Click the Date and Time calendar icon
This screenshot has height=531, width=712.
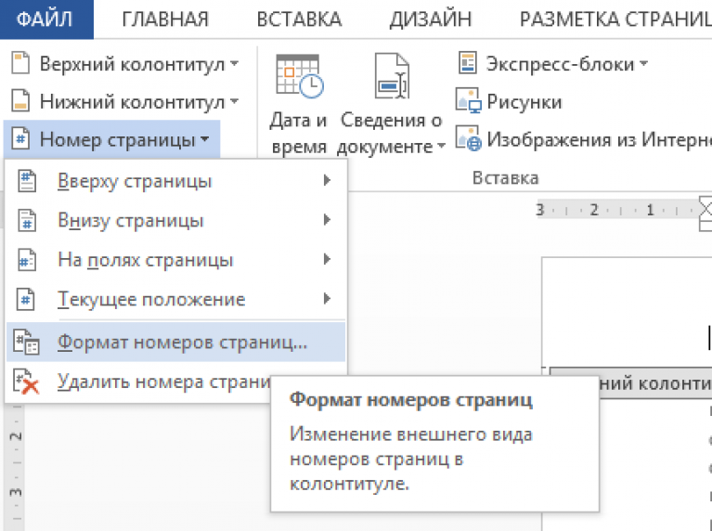298,76
